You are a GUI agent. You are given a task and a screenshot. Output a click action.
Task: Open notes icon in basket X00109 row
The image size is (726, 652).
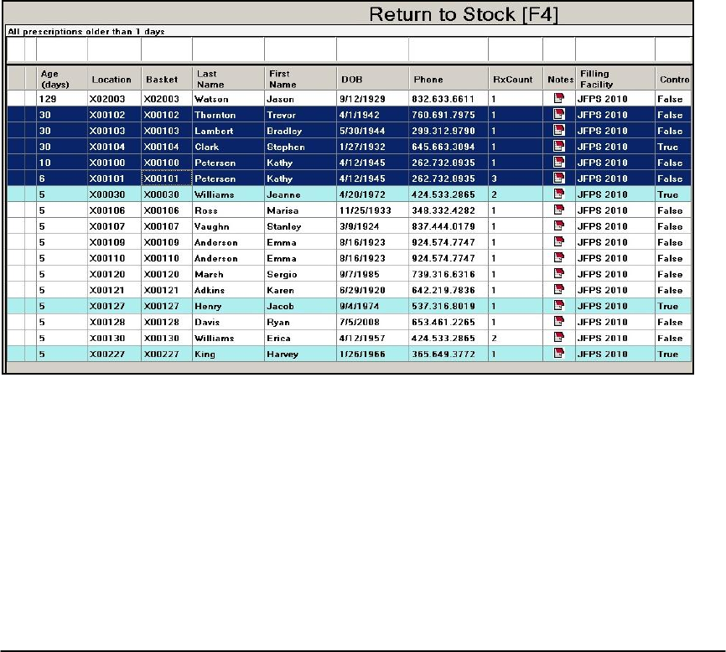coord(559,241)
